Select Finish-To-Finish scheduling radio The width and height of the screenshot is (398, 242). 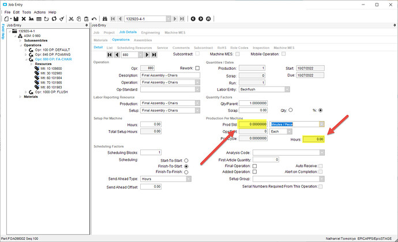[186, 172]
